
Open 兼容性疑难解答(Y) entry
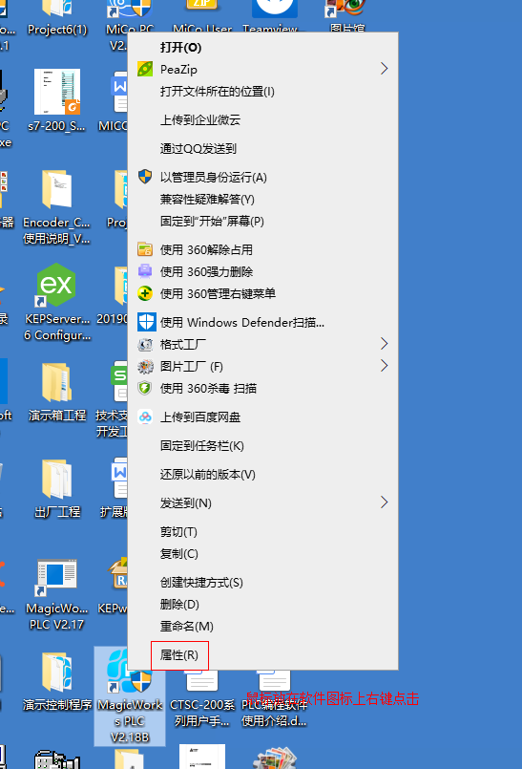[x=207, y=199]
